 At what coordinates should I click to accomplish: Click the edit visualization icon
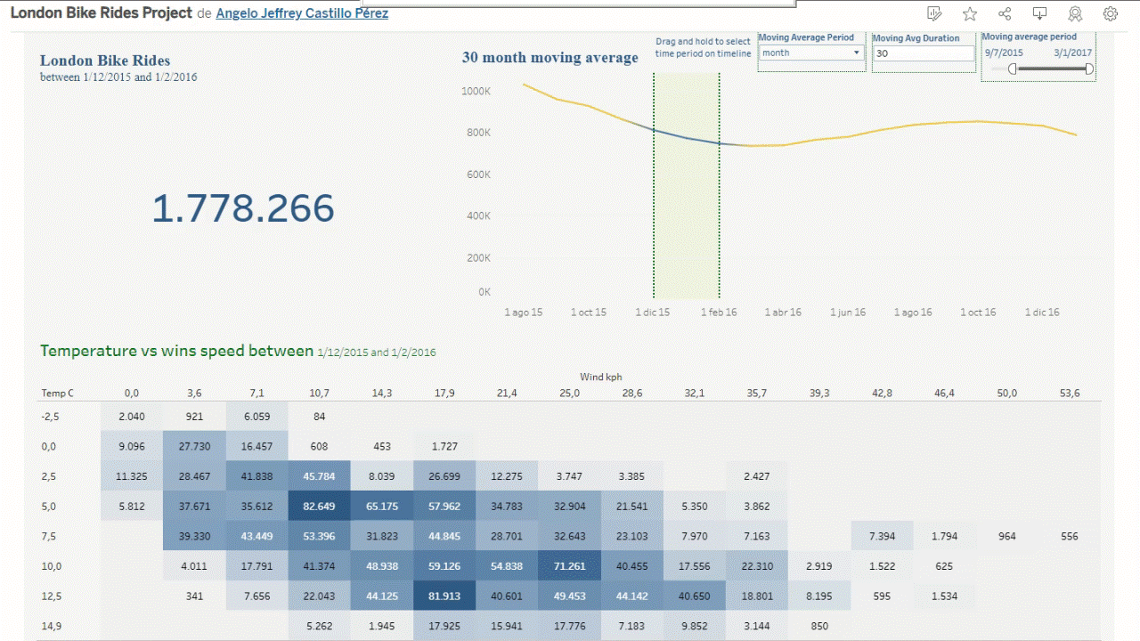tap(934, 13)
